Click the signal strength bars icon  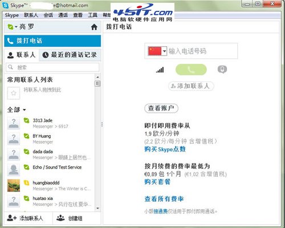tap(160, 70)
